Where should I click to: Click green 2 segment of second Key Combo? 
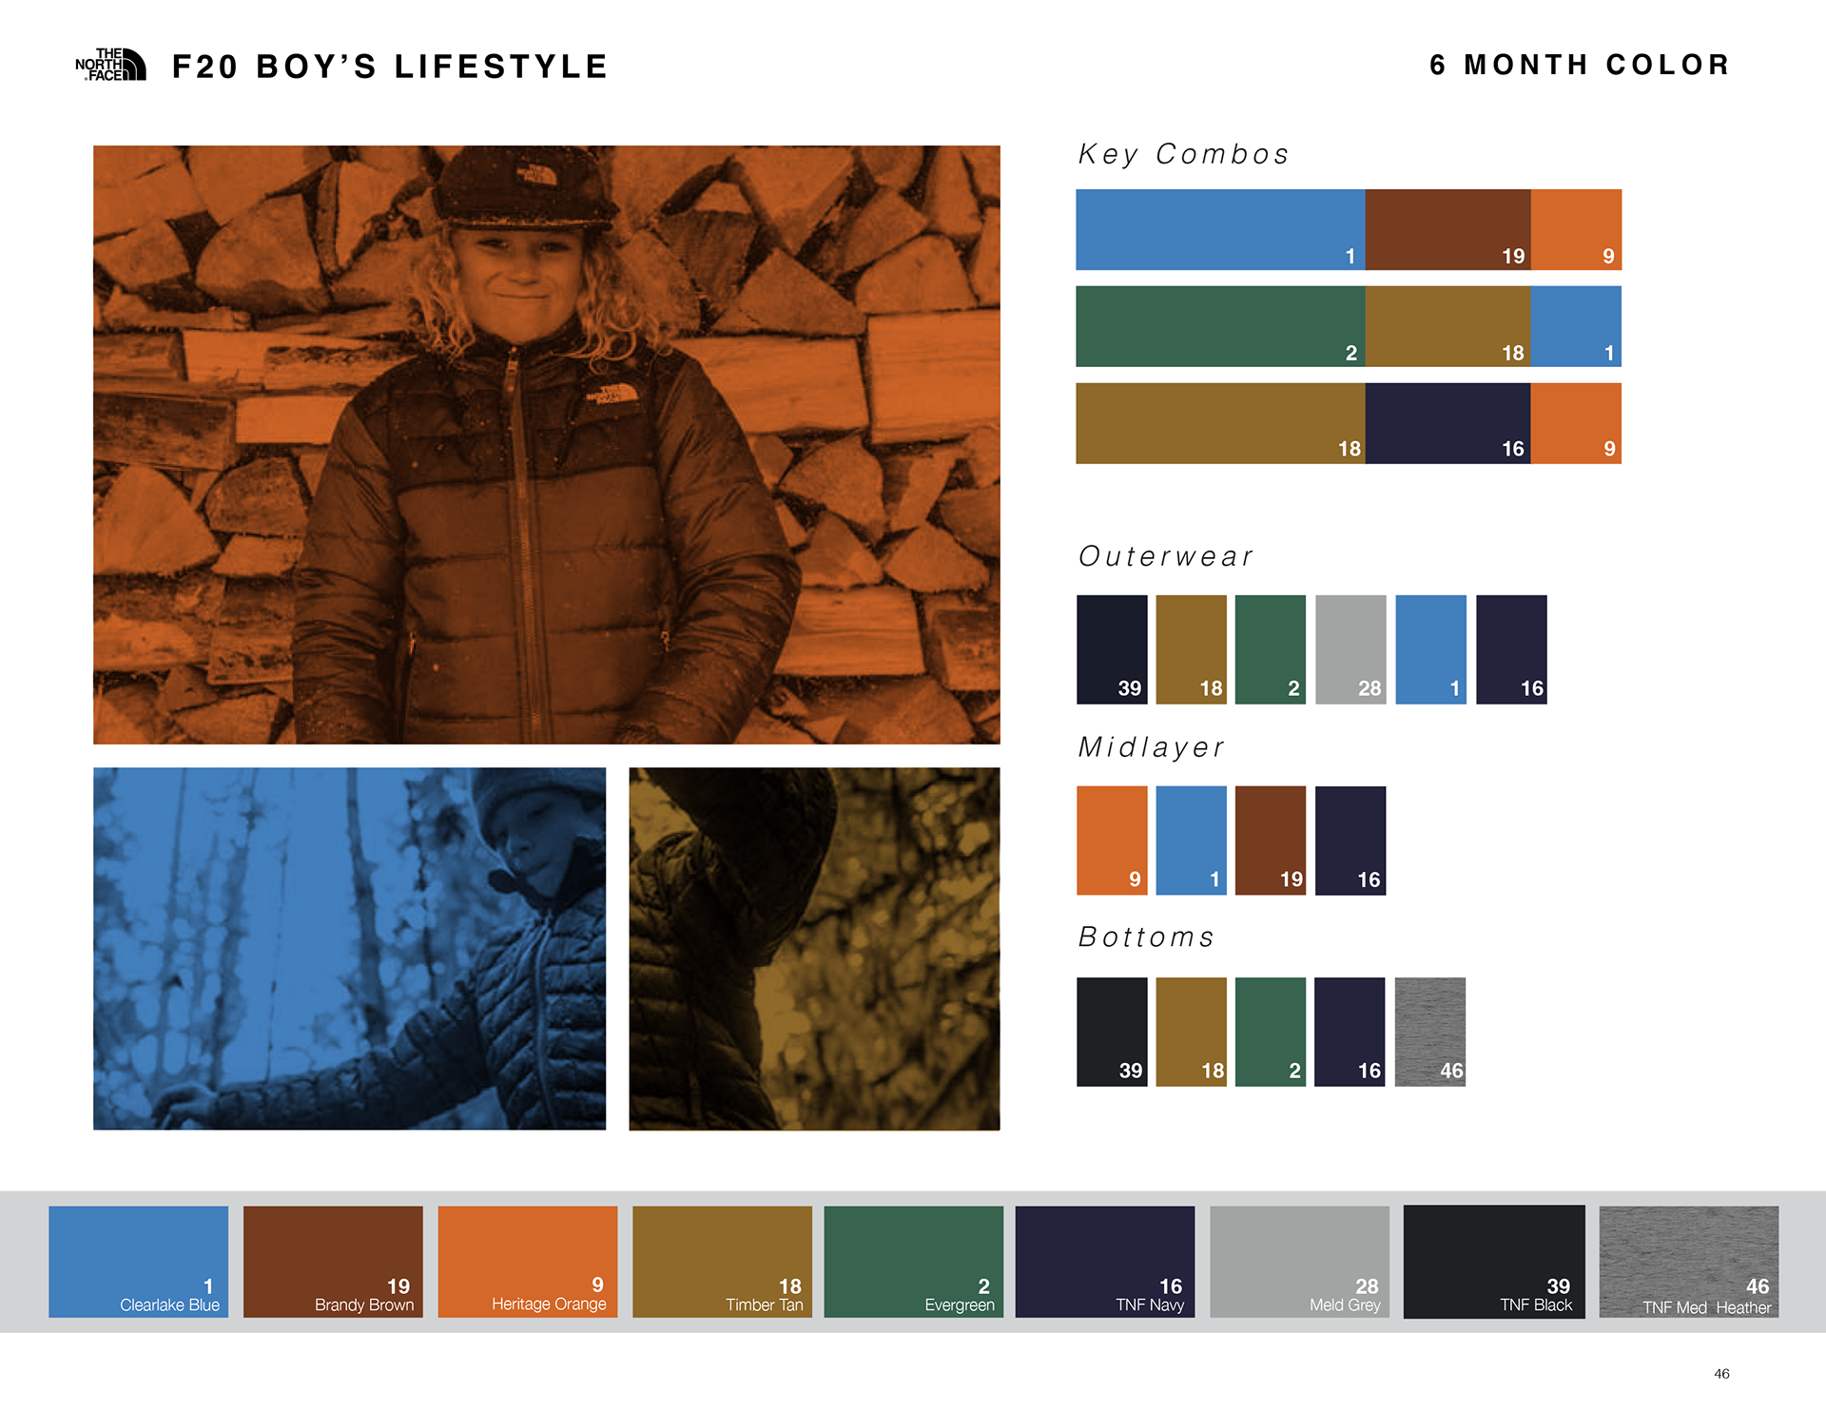point(1220,326)
